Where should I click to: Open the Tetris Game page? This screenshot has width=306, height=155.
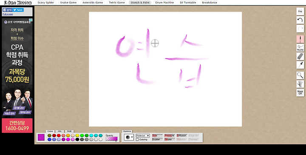pyautogui.click(x=117, y=3)
